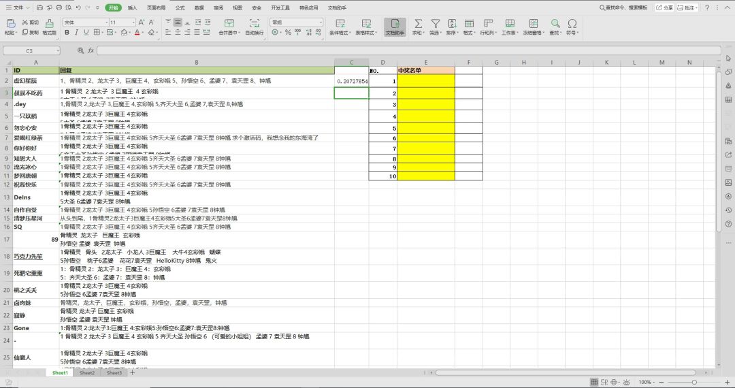This screenshot has width=735, height=388.
Task: Click the 分享 share button
Action: tap(664, 7)
